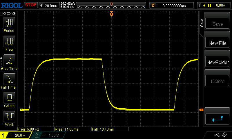Select the +Width measurement icon
The width and height of the screenshot is (232, 139).
pos(9,98)
